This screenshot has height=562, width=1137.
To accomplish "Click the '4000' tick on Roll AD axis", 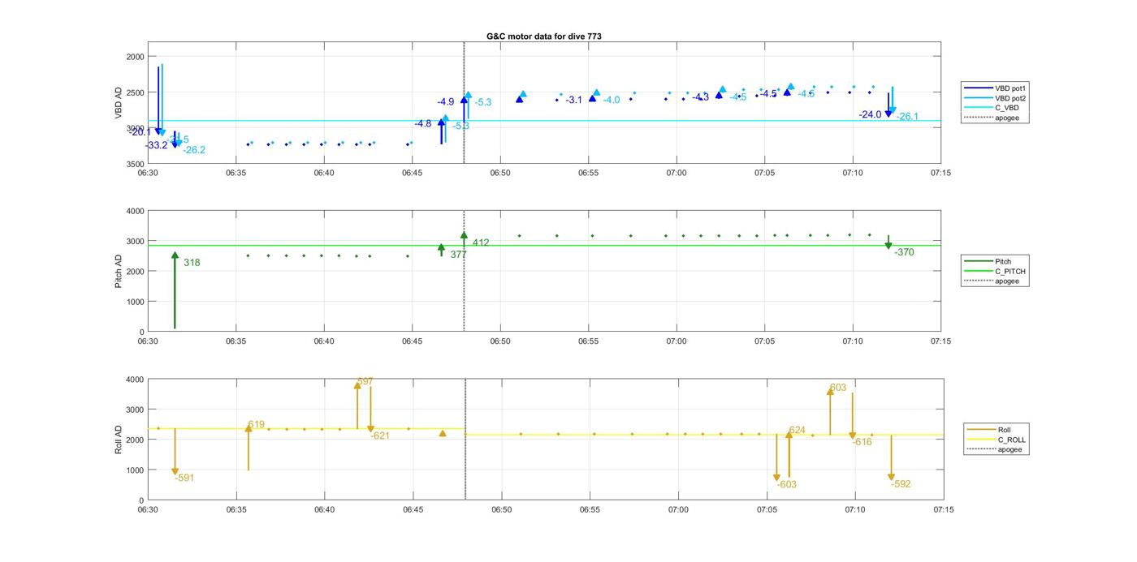I will 136,380.
